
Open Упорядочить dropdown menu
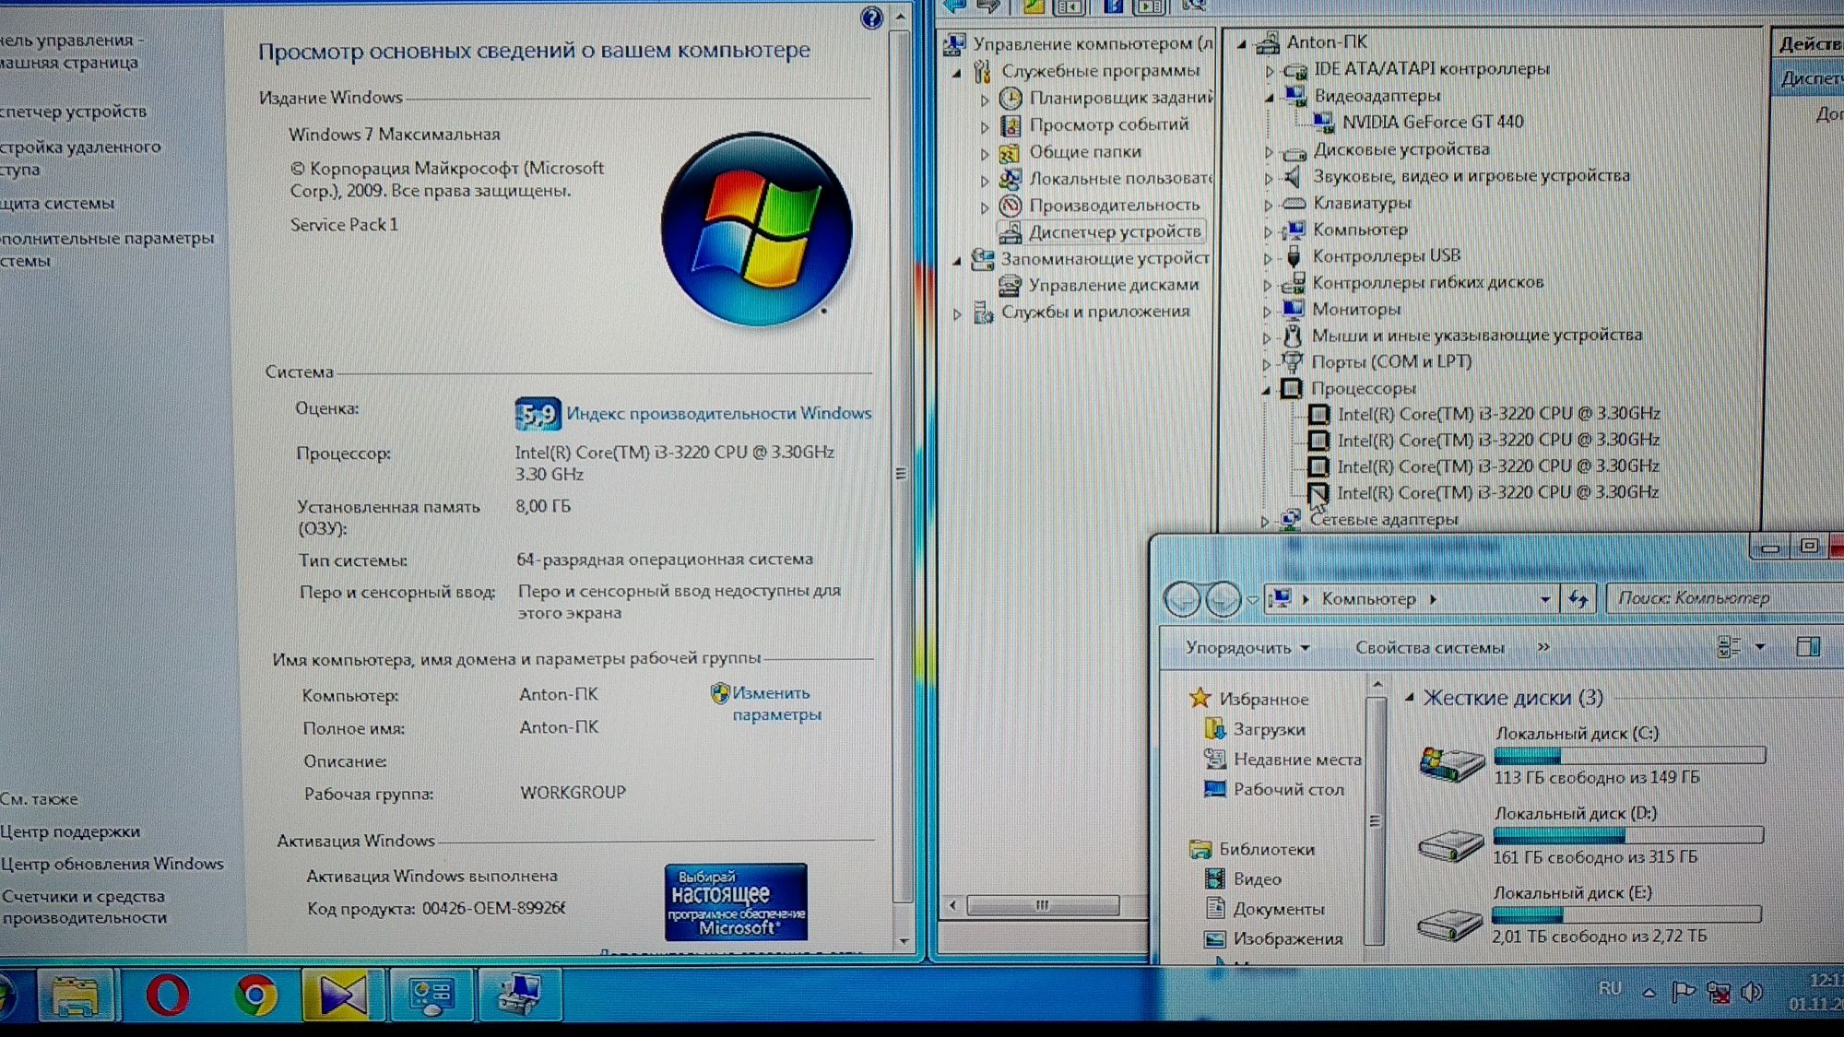[x=1247, y=648]
